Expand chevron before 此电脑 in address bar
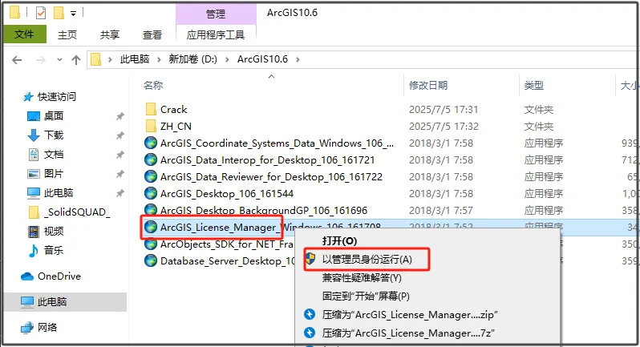 tap(110, 59)
